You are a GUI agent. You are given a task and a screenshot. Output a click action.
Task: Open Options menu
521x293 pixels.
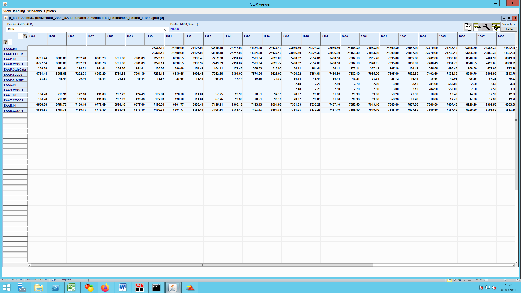(x=50, y=11)
